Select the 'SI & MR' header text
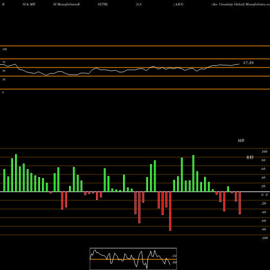This screenshot has height=270, width=270. point(29,4)
